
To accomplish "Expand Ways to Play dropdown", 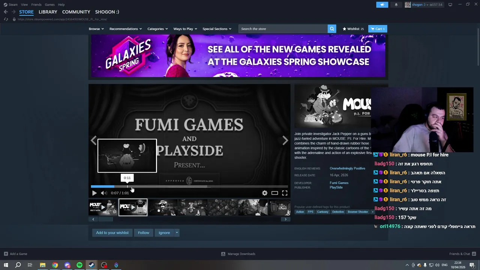I will [185, 29].
